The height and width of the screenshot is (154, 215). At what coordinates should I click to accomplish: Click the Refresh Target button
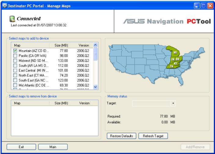tap(153, 136)
